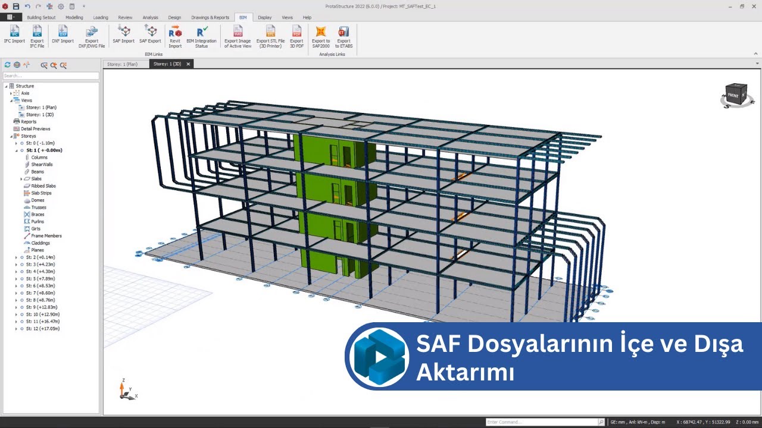Open DXF Import tool
This screenshot has width=762, height=428.
tap(63, 31)
